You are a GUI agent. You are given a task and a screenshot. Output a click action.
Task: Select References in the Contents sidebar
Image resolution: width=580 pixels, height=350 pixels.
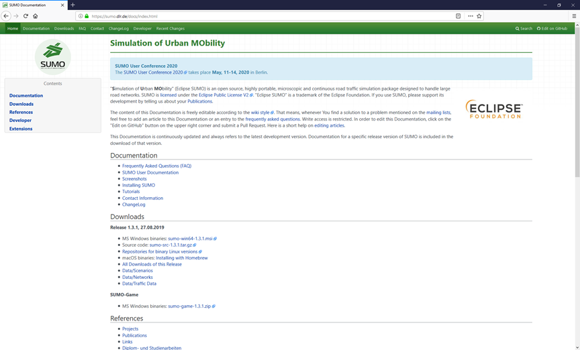(x=21, y=112)
